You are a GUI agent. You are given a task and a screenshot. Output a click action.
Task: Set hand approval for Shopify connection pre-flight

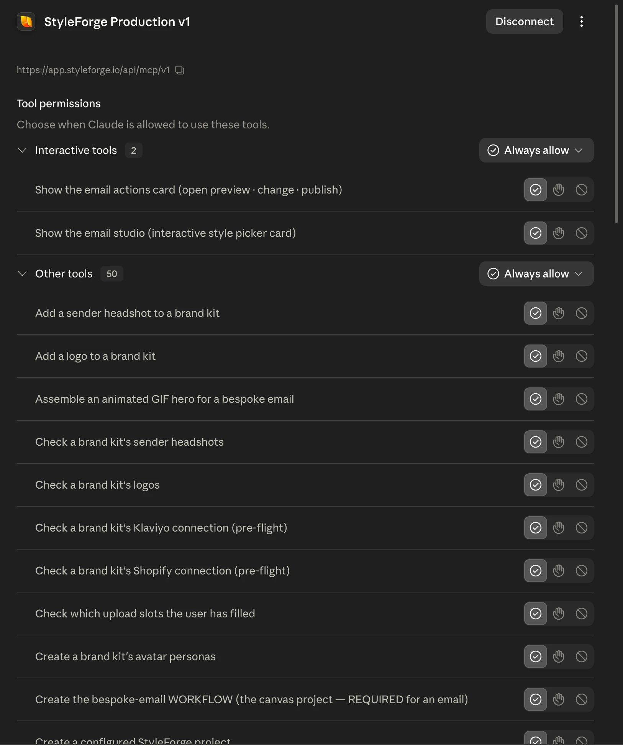tap(559, 571)
